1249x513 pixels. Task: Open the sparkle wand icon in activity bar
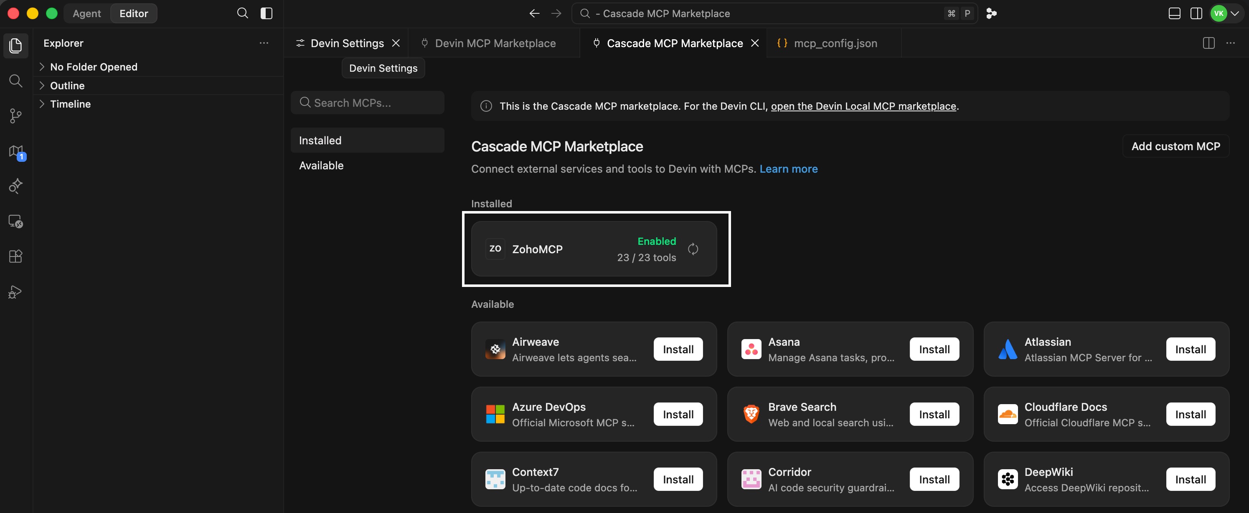click(x=15, y=186)
